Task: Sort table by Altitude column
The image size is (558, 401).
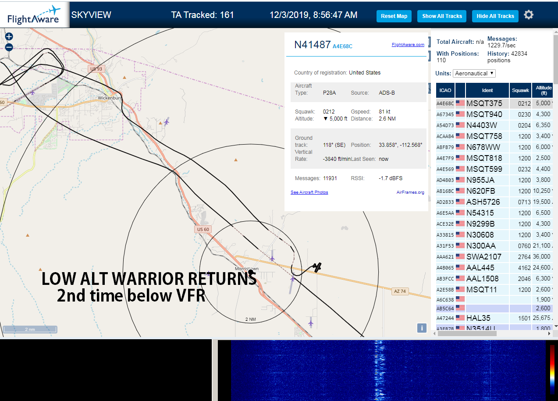Action: coord(544,90)
